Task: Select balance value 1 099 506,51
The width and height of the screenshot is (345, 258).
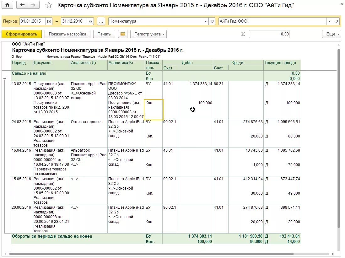Action: (289, 122)
